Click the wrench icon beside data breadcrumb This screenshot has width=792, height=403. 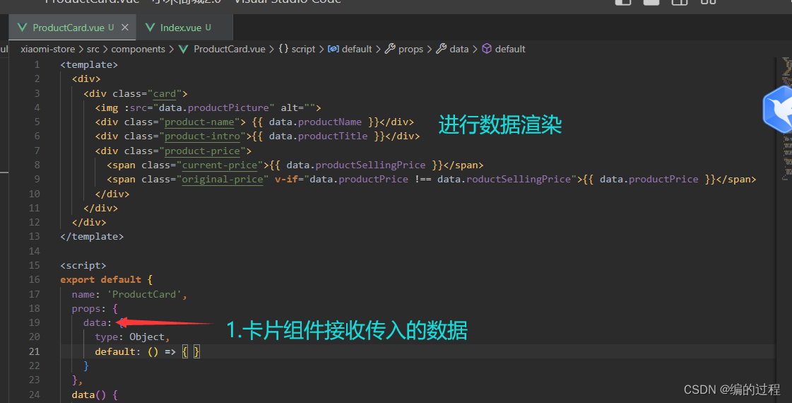(x=441, y=49)
